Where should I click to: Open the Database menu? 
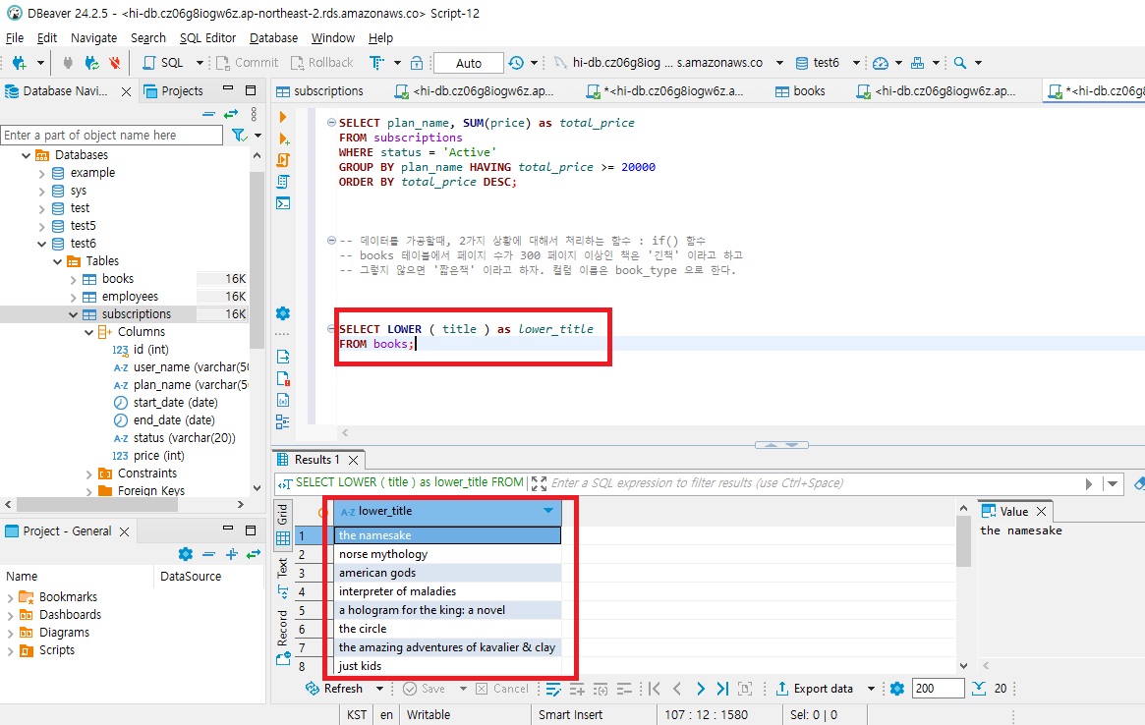[274, 38]
